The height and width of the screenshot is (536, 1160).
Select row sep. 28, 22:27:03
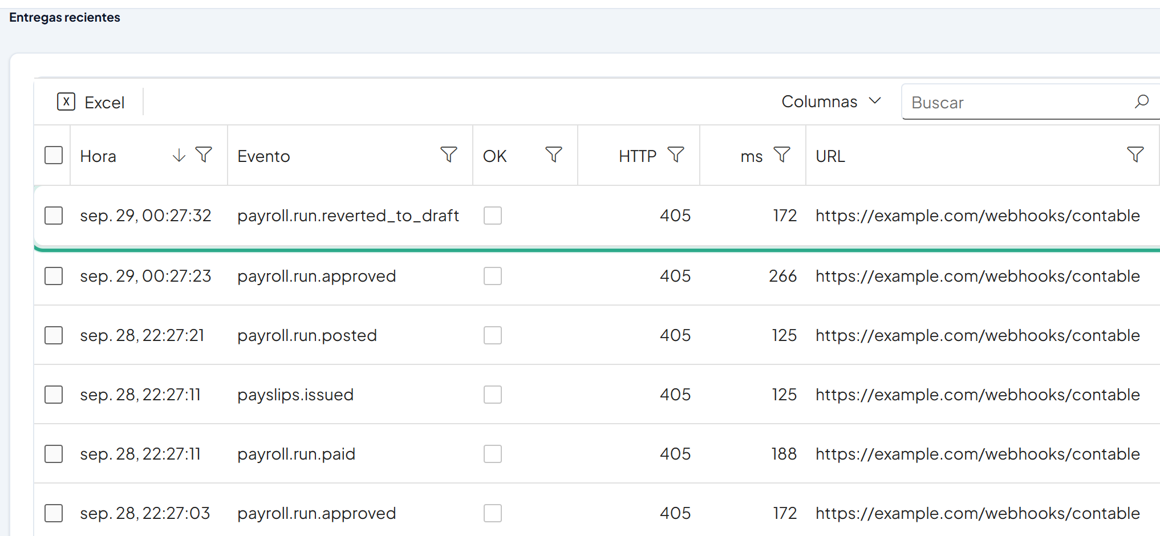click(x=54, y=513)
